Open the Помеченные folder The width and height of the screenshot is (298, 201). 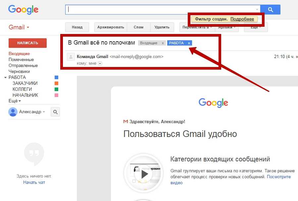(21, 59)
